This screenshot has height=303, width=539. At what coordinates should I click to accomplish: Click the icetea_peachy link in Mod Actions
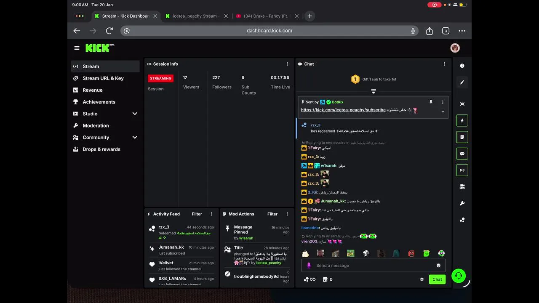[x=269, y=263]
